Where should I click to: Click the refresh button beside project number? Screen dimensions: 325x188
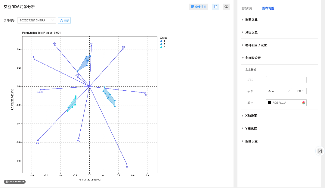(64, 20)
